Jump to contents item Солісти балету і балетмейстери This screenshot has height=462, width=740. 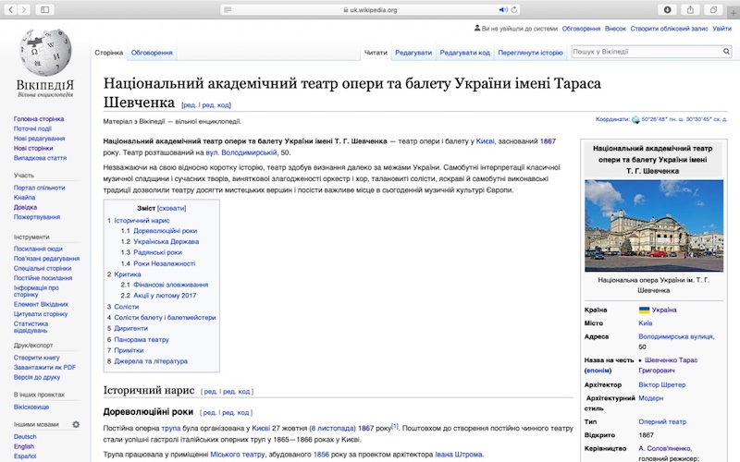[x=165, y=317]
